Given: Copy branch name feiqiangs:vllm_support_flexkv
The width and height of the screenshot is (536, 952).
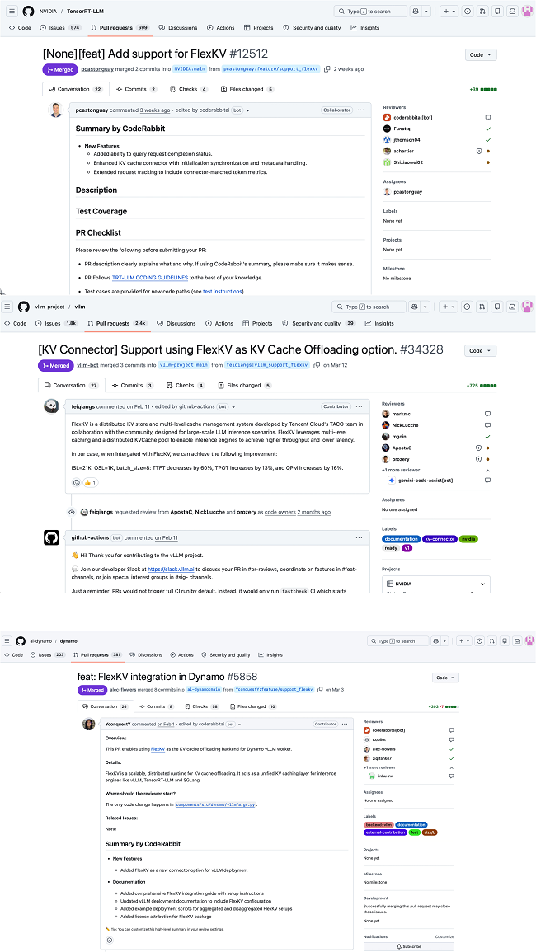Looking at the screenshot, I should click(317, 365).
